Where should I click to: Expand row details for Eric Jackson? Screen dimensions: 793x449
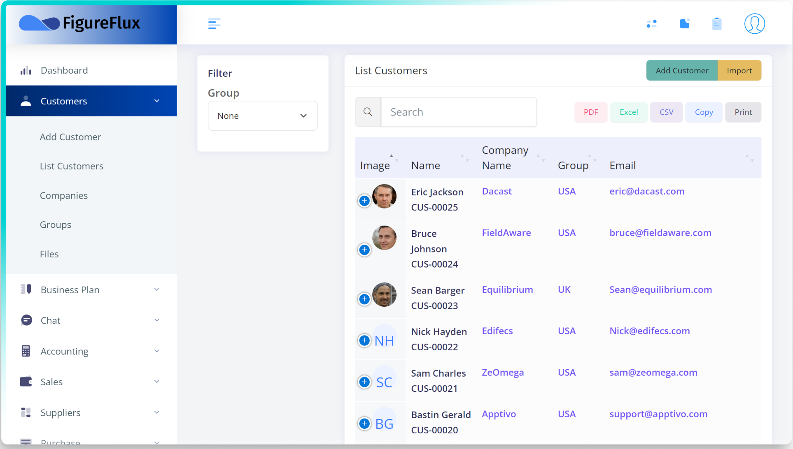(x=364, y=201)
